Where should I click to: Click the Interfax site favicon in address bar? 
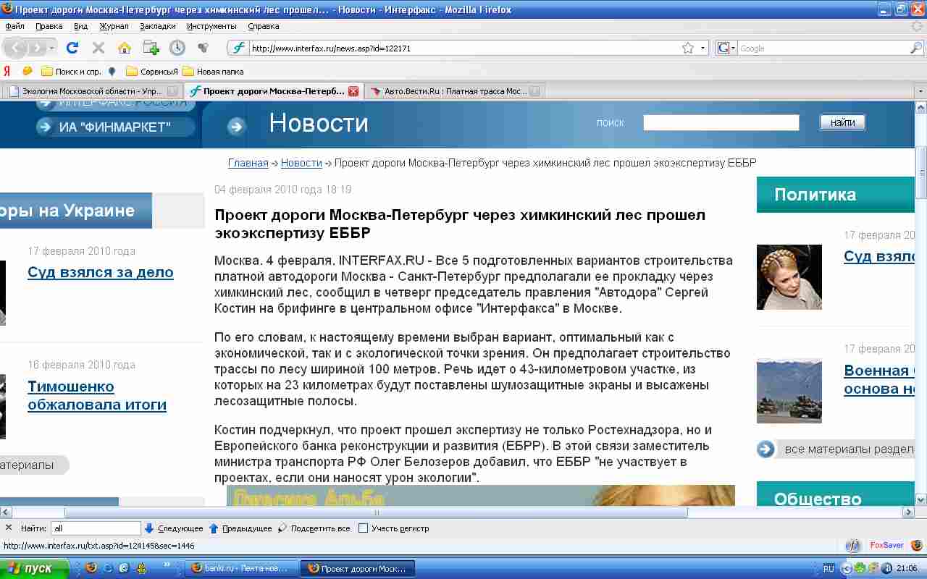[x=239, y=48]
